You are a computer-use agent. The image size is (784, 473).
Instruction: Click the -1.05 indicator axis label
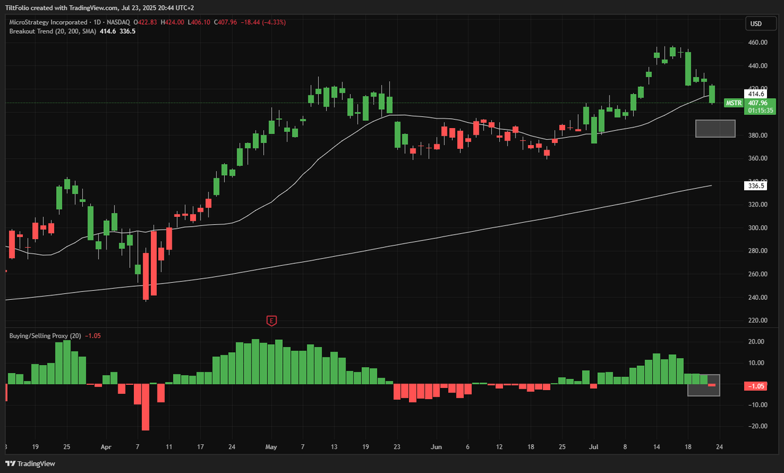click(757, 387)
